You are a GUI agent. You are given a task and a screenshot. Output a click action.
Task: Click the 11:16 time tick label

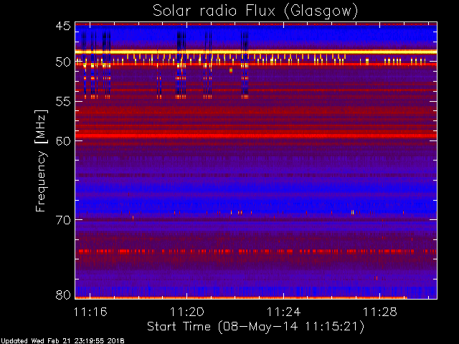(x=90, y=312)
